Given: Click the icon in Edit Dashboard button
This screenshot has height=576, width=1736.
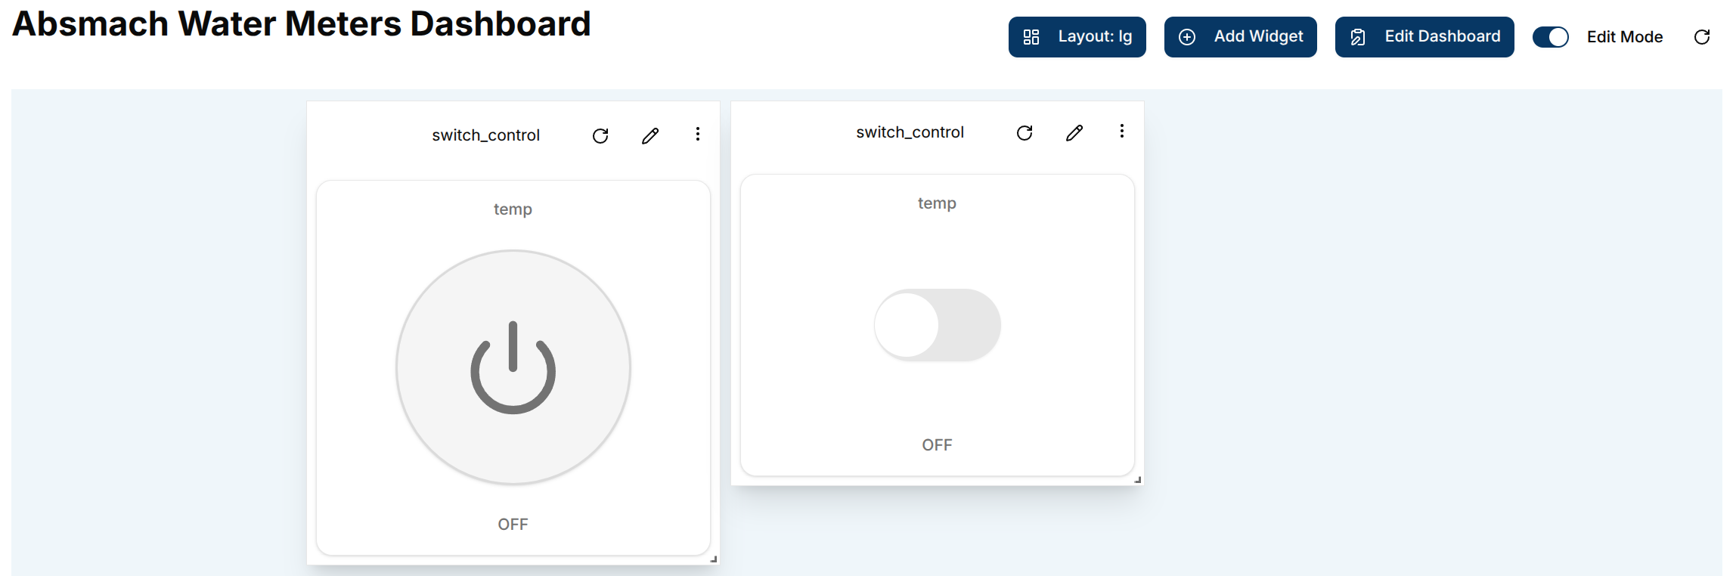Looking at the screenshot, I should 1358,37.
